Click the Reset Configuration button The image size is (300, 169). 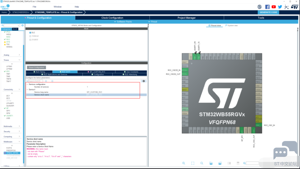[x=36, y=67]
